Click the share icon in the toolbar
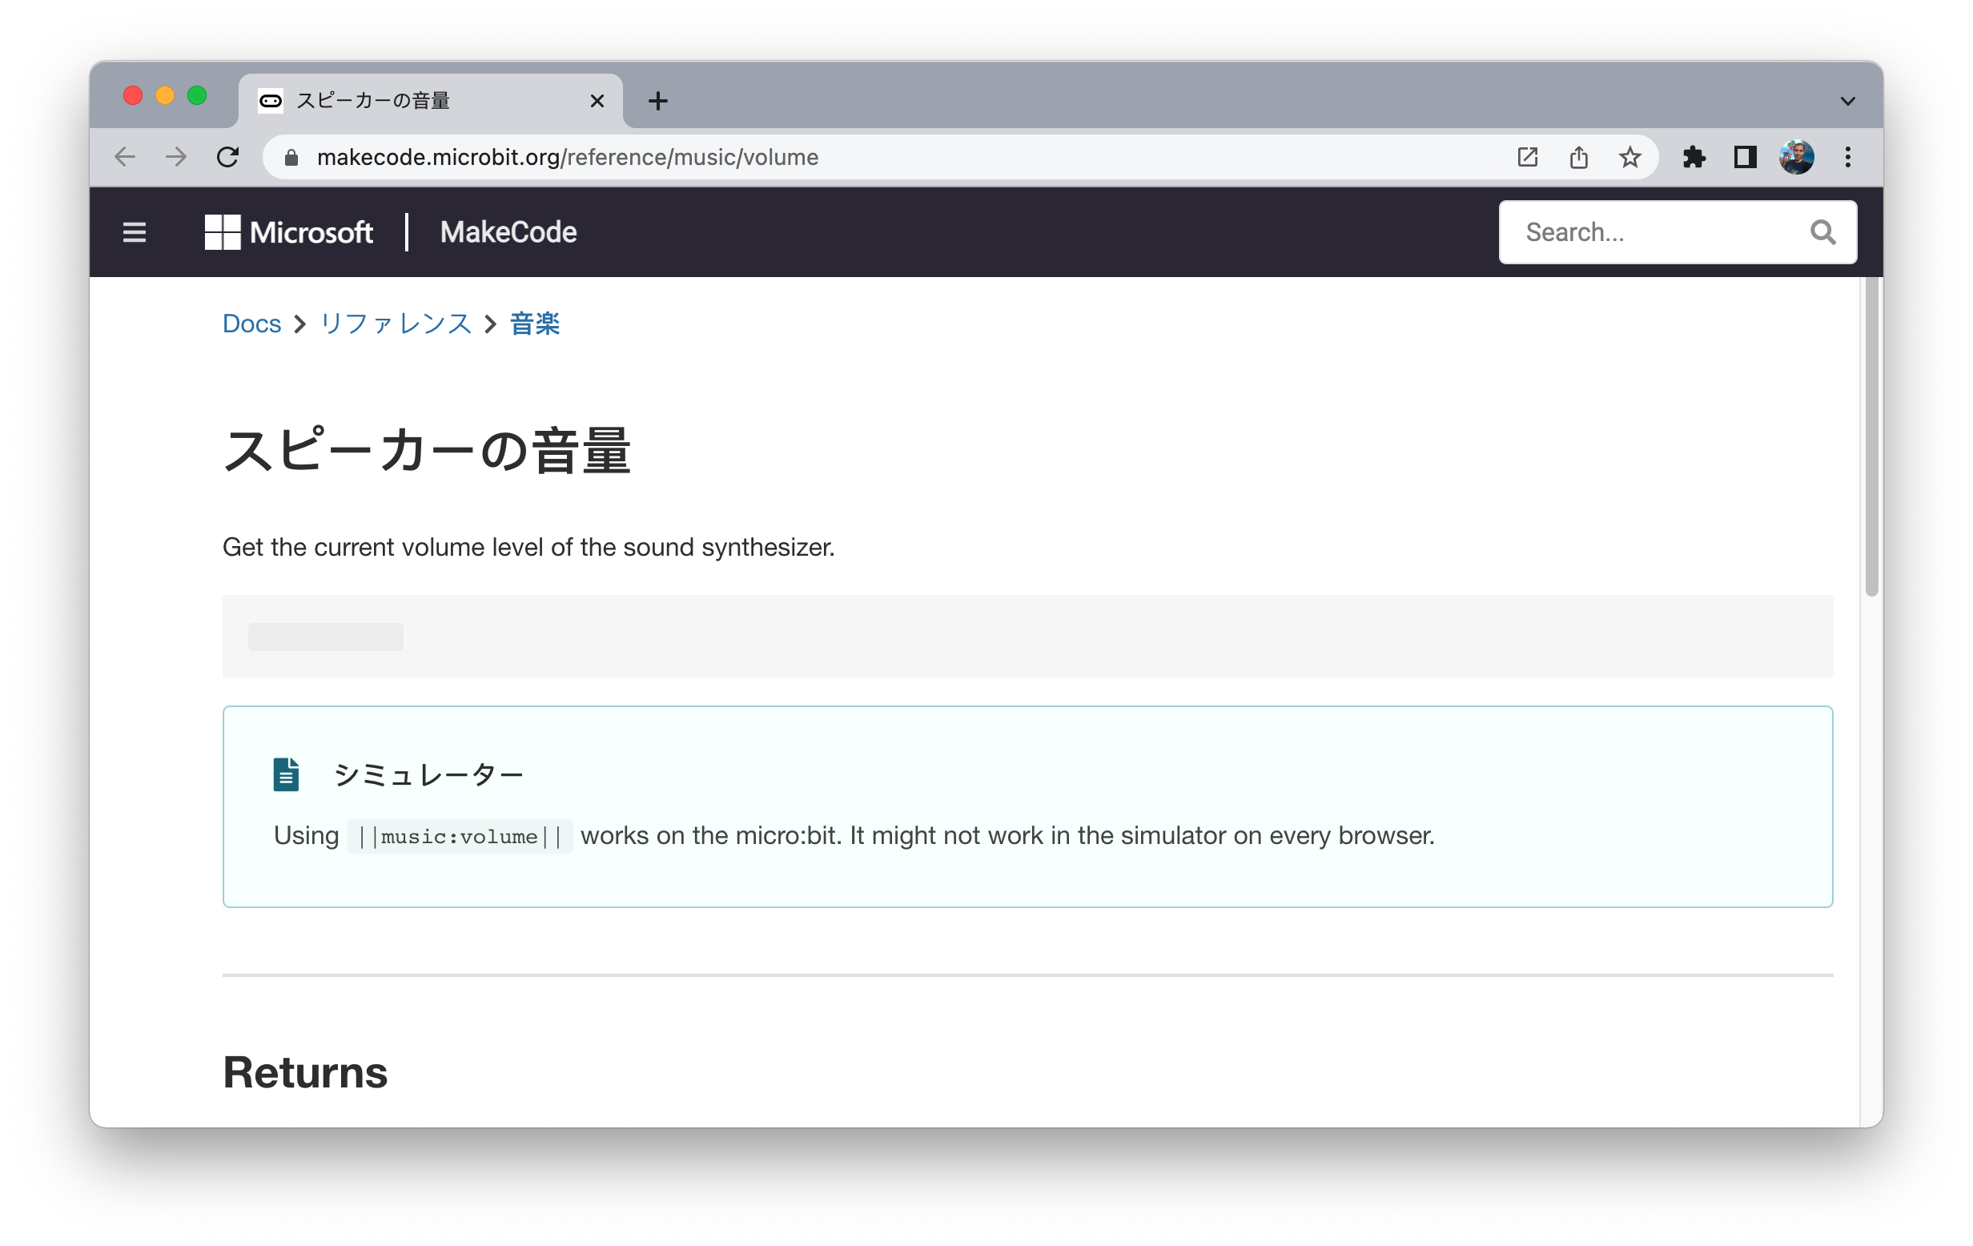The width and height of the screenshot is (1973, 1246). [x=1578, y=156]
